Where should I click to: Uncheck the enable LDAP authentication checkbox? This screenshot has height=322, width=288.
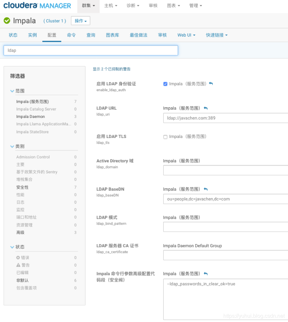pos(165,84)
